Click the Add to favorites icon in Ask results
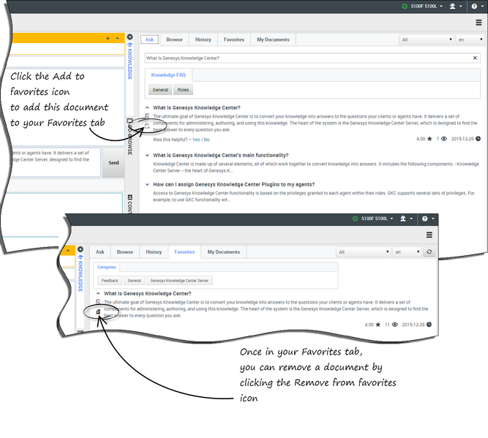The height and width of the screenshot is (438, 488). pyautogui.click(x=148, y=126)
